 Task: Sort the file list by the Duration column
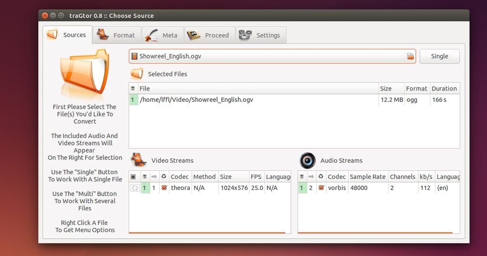[444, 89]
